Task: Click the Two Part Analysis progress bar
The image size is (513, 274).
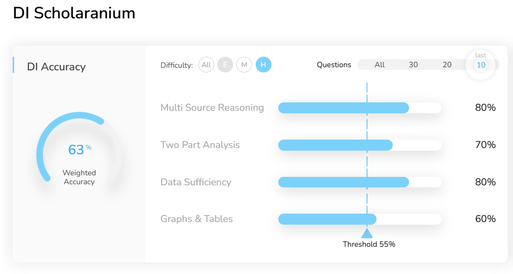Action: [360, 145]
